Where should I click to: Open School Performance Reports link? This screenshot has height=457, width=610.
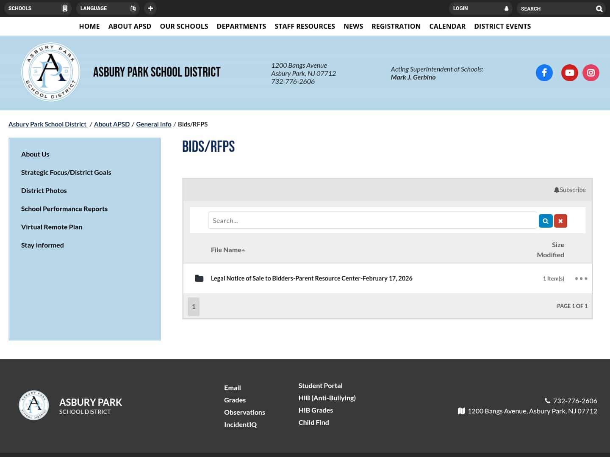pyautogui.click(x=64, y=209)
